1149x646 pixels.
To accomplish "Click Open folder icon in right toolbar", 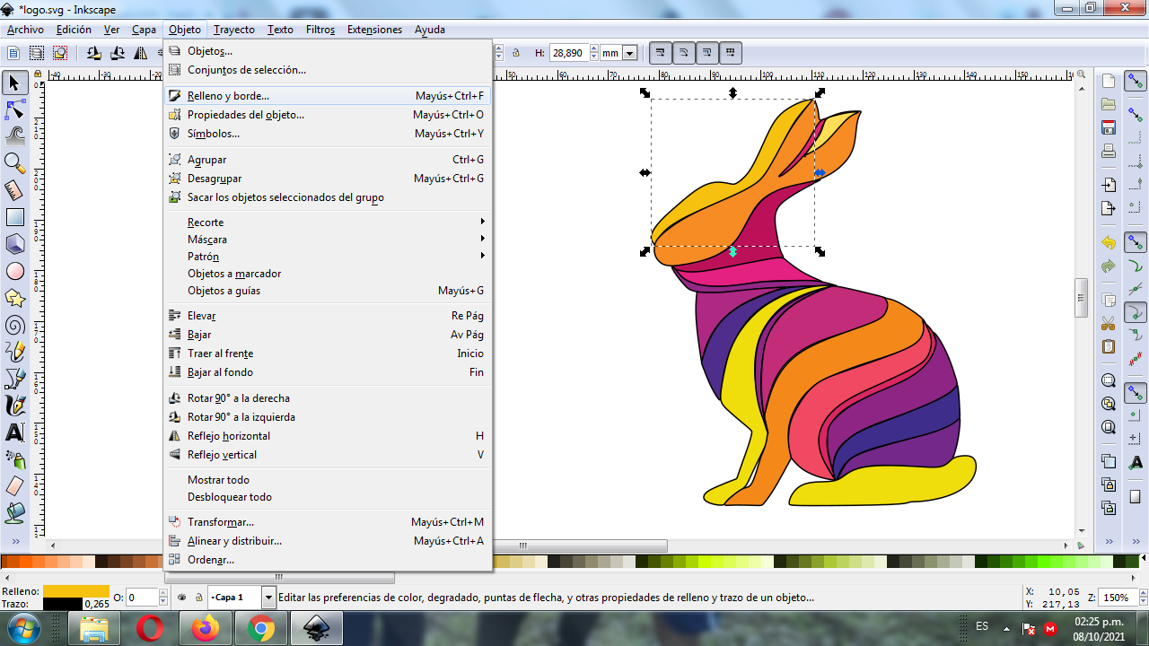I will (x=1109, y=104).
